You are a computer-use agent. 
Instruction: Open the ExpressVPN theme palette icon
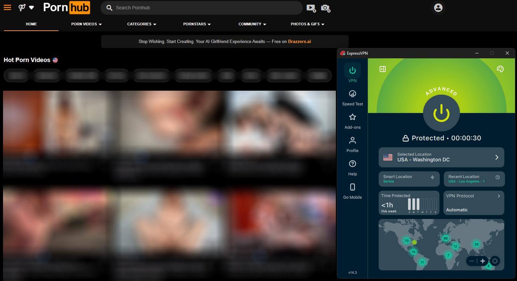click(500, 69)
